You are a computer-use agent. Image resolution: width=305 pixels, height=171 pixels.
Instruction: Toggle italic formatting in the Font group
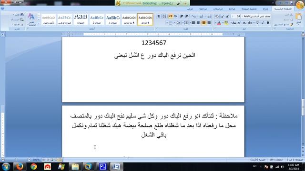[263, 23]
